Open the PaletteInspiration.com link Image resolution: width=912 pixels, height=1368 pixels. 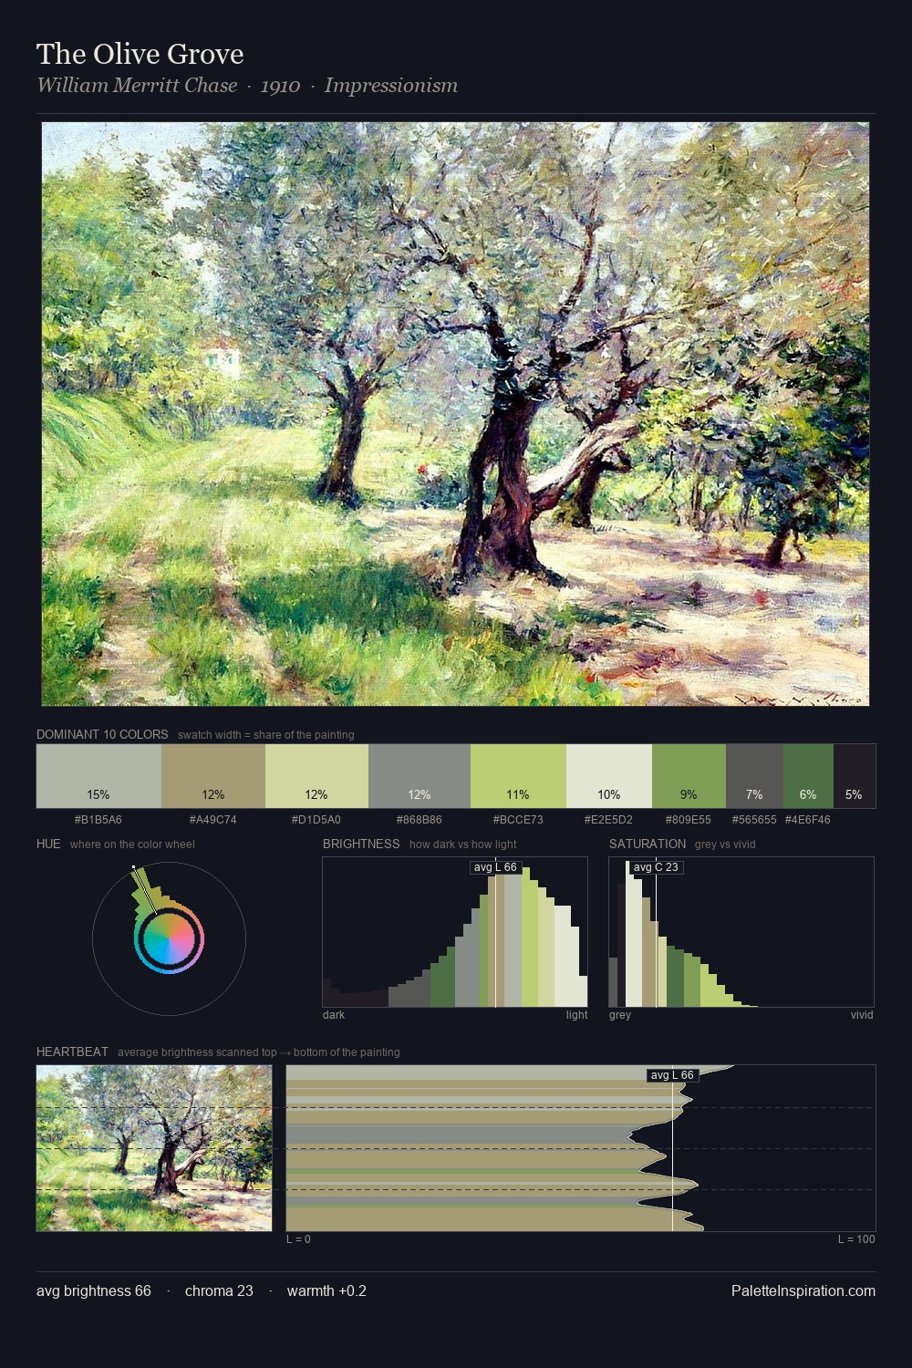803,1290
